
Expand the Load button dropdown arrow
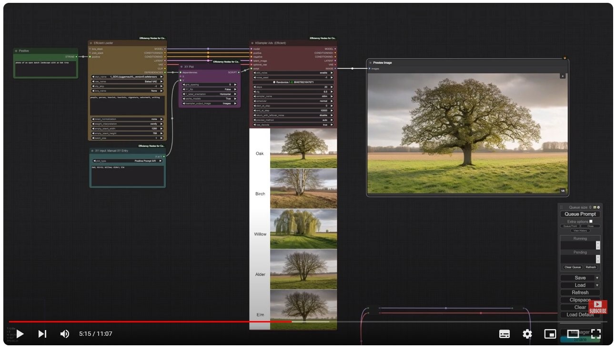(x=597, y=285)
